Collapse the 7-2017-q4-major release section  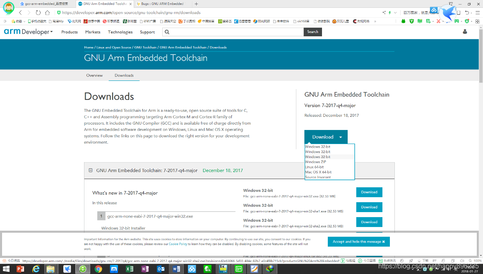click(91, 170)
